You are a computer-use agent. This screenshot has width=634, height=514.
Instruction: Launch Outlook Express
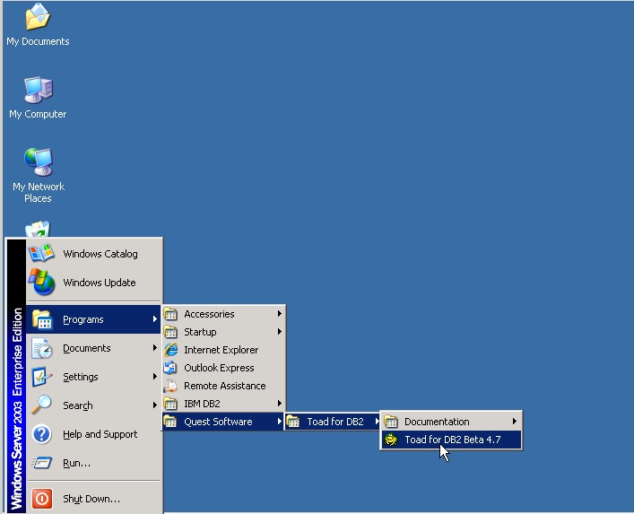pos(222,368)
